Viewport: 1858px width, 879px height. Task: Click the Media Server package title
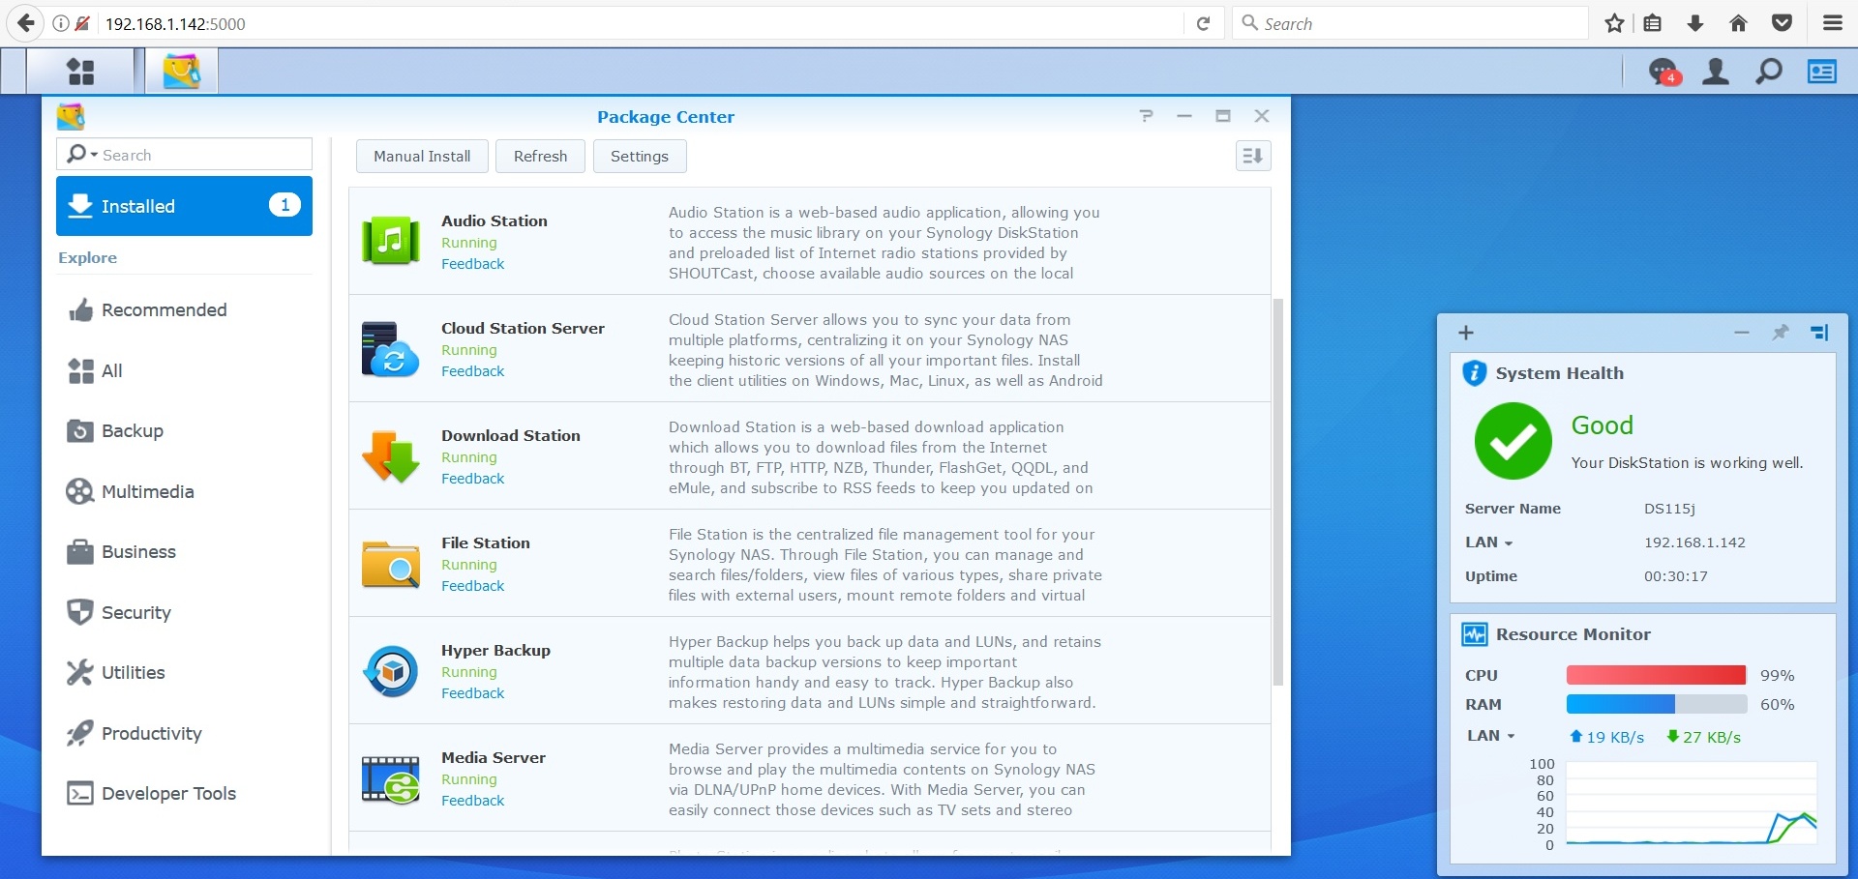click(x=494, y=758)
